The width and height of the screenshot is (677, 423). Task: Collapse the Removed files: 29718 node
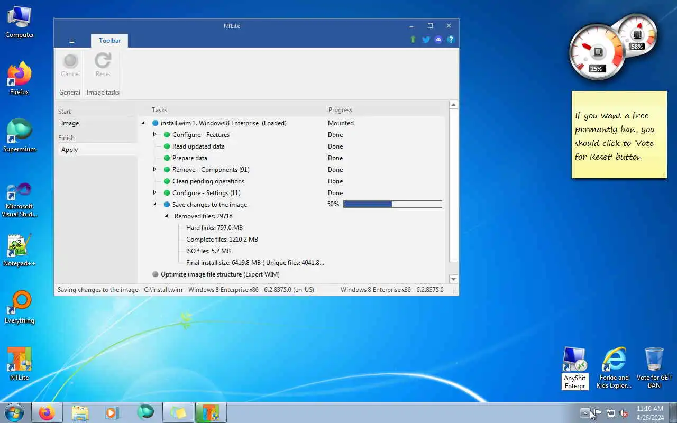(x=167, y=216)
